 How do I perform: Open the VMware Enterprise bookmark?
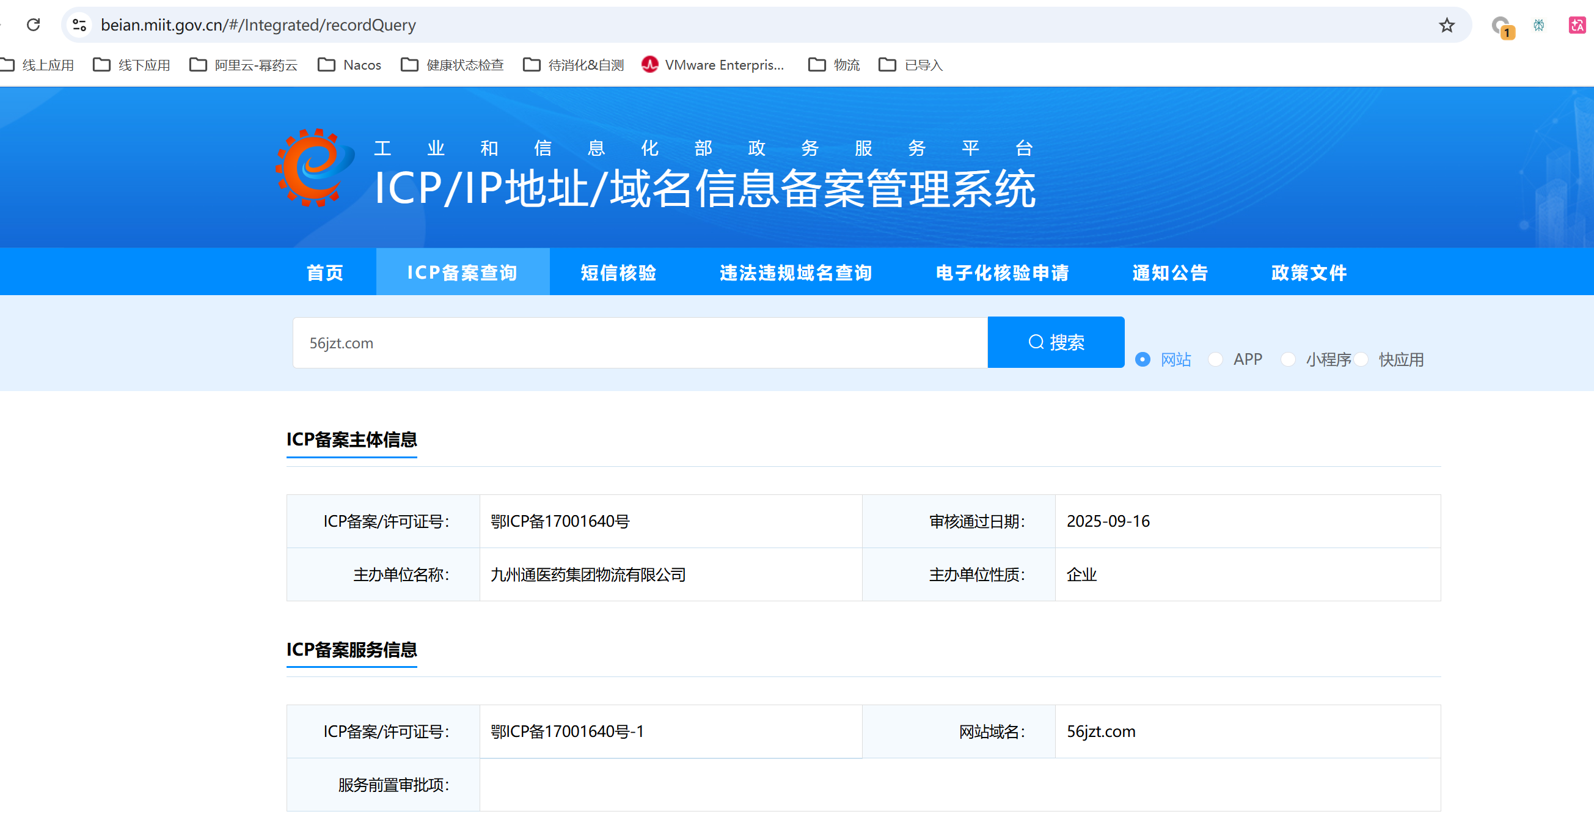[713, 65]
